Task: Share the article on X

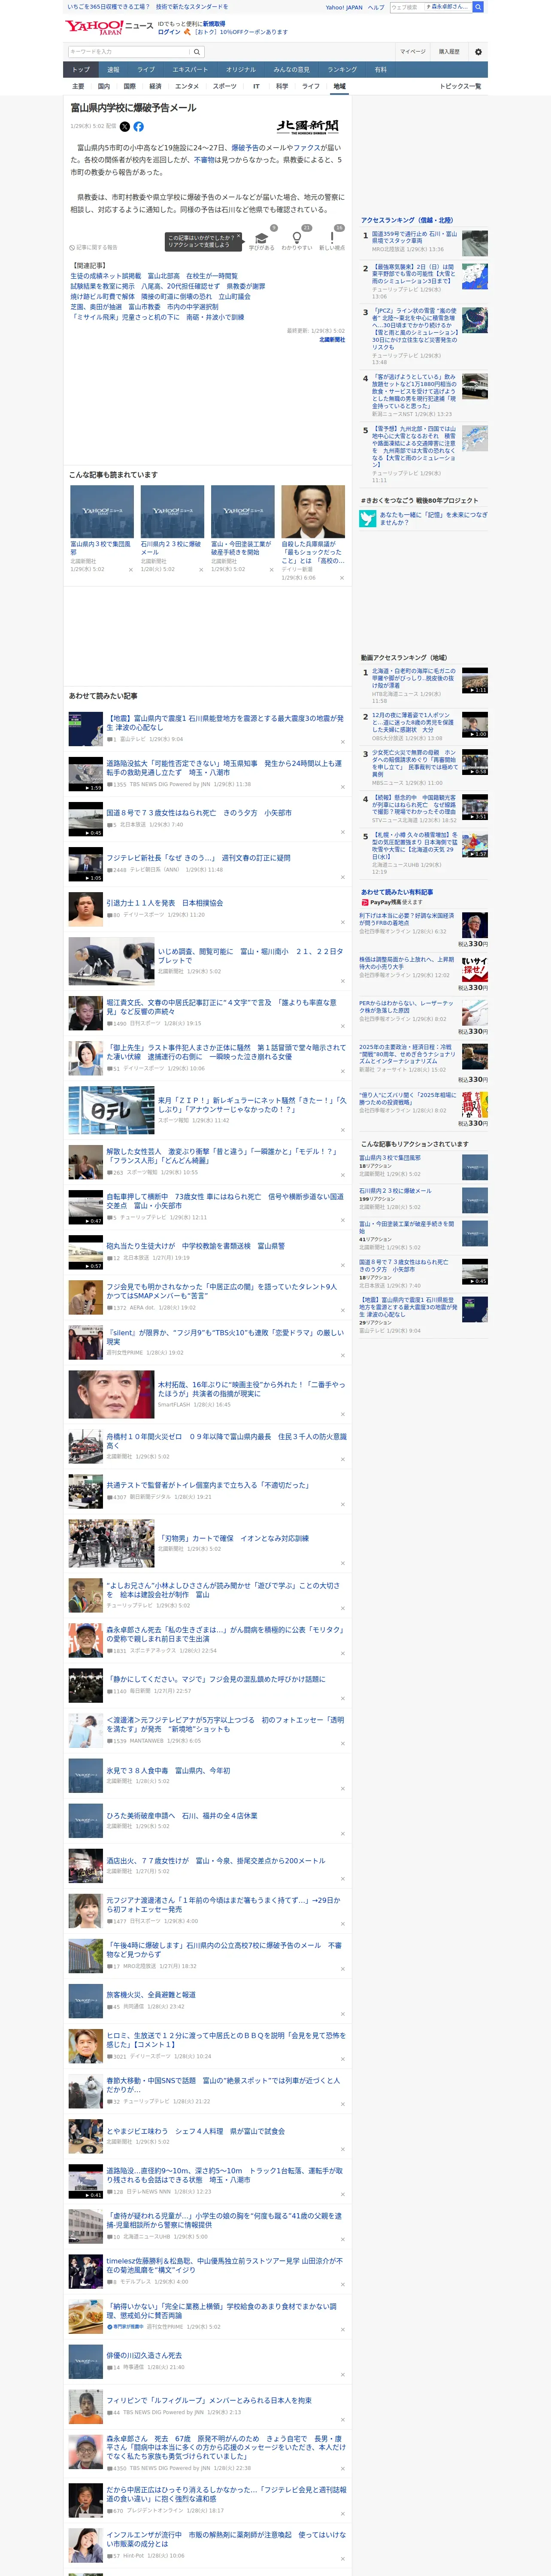Action: 125,127
